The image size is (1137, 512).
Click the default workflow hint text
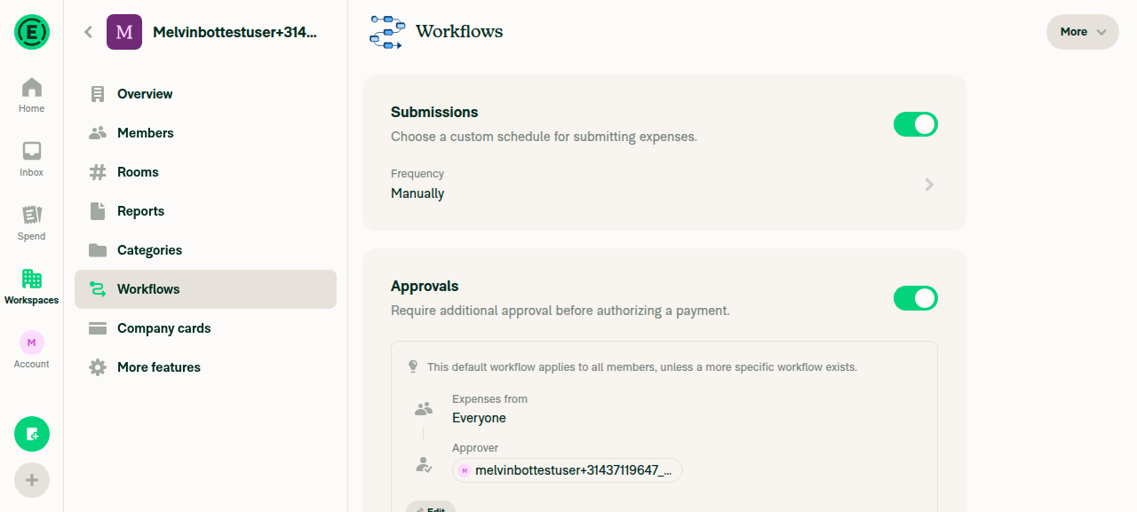642,366
